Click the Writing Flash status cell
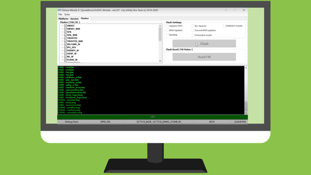Image resolution: width=311 pixels, height=175 pixels. click(x=72, y=122)
